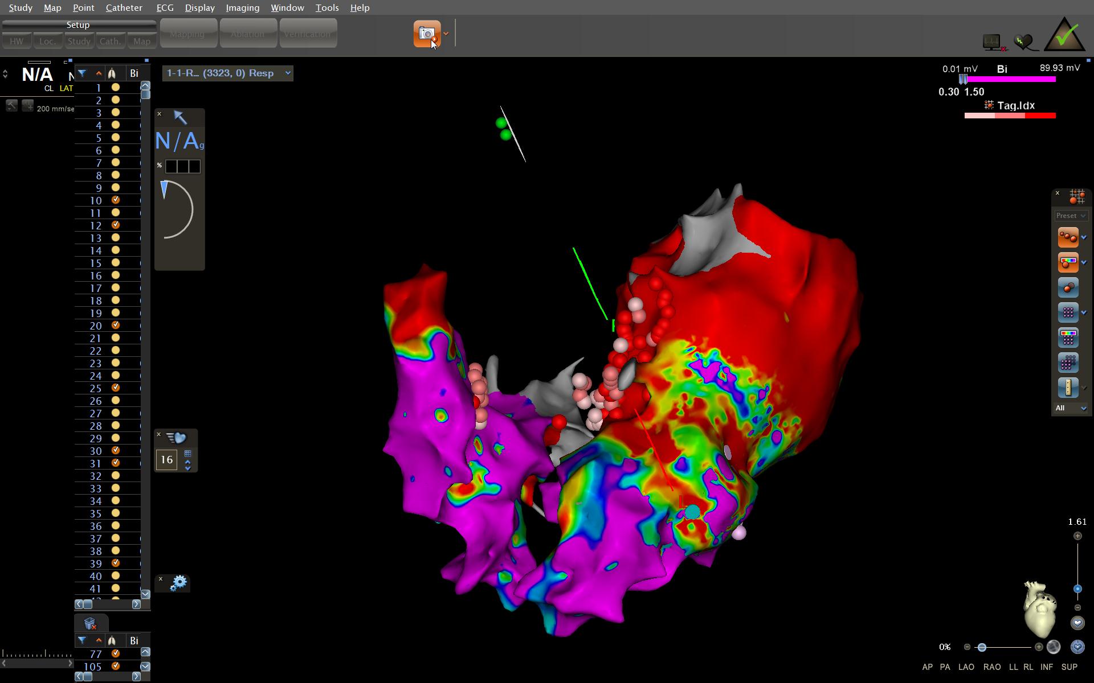Viewport: 1094px width, 683px height.
Task: Click the screenshot camera icon
Action: (x=427, y=34)
